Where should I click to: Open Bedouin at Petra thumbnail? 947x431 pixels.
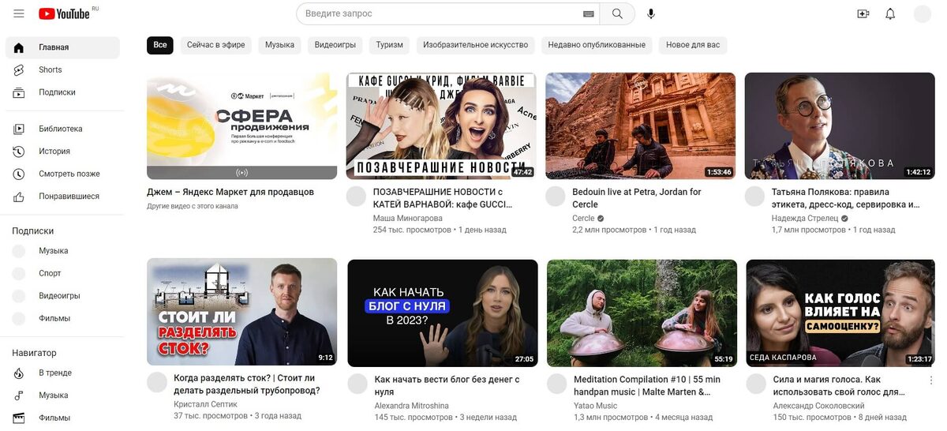(x=641, y=126)
